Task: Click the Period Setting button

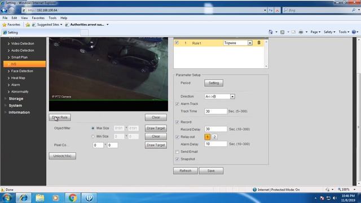Action: point(214,83)
